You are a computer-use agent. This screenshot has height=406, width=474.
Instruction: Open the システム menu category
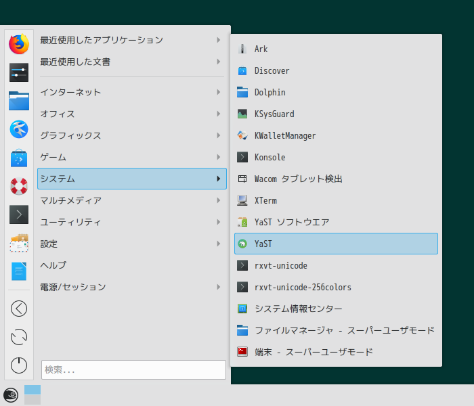(x=132, y=179)
